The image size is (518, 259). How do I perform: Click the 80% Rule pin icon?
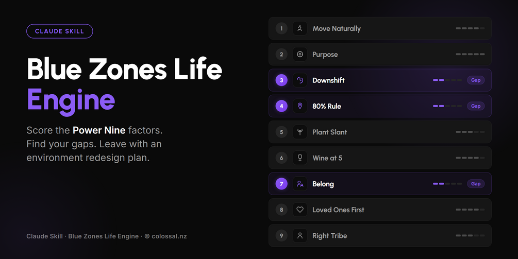click(299, 106)
